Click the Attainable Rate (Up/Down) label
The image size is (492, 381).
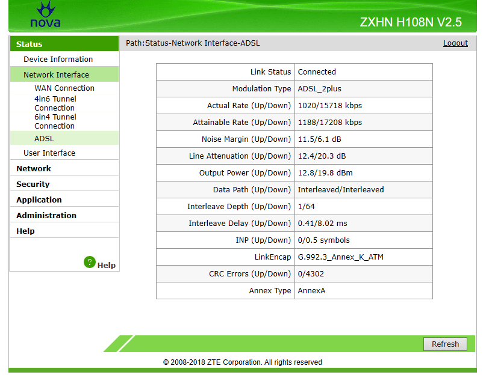(x=242, y=123)
